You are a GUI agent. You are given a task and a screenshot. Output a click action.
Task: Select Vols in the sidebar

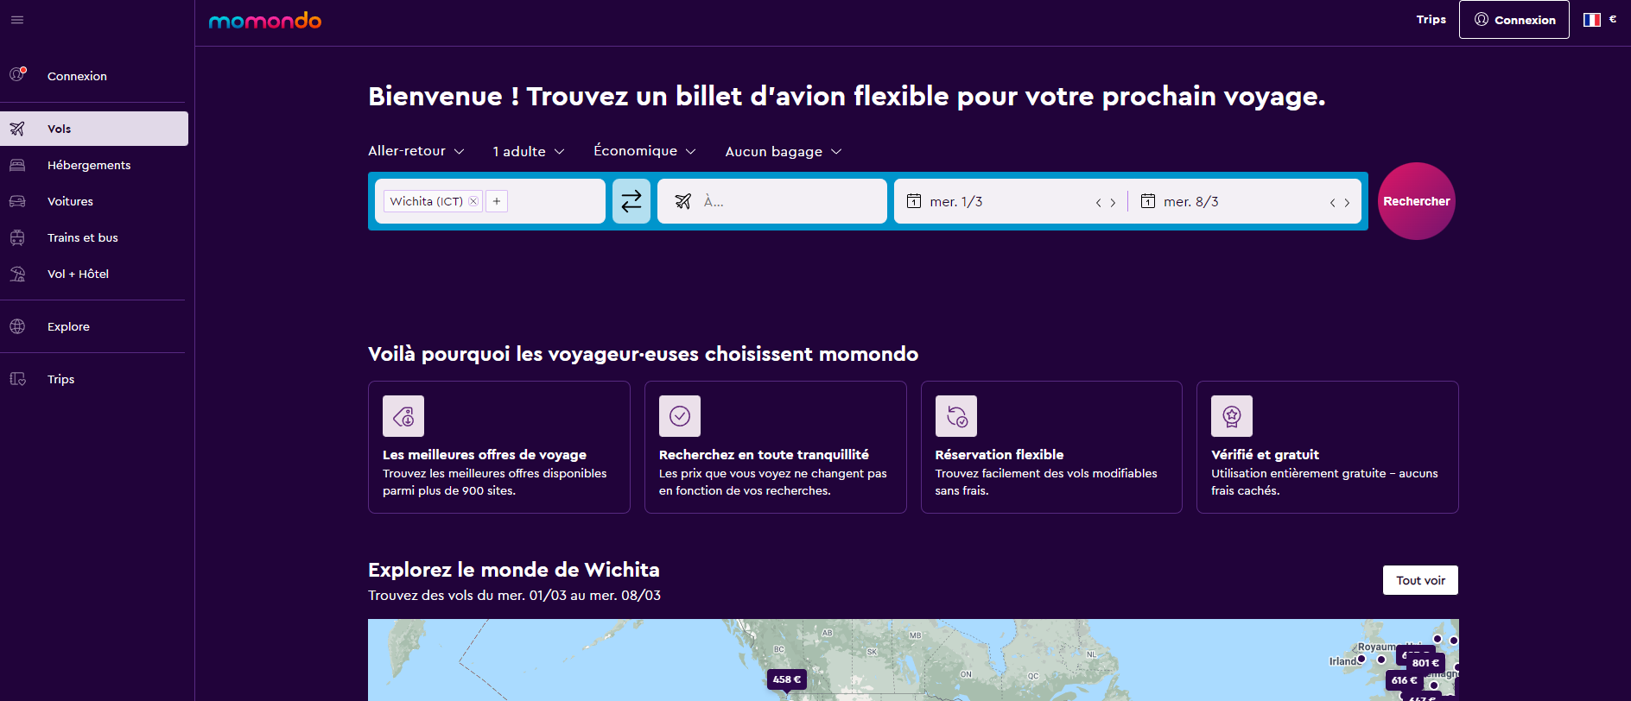[x=94, y=129]
